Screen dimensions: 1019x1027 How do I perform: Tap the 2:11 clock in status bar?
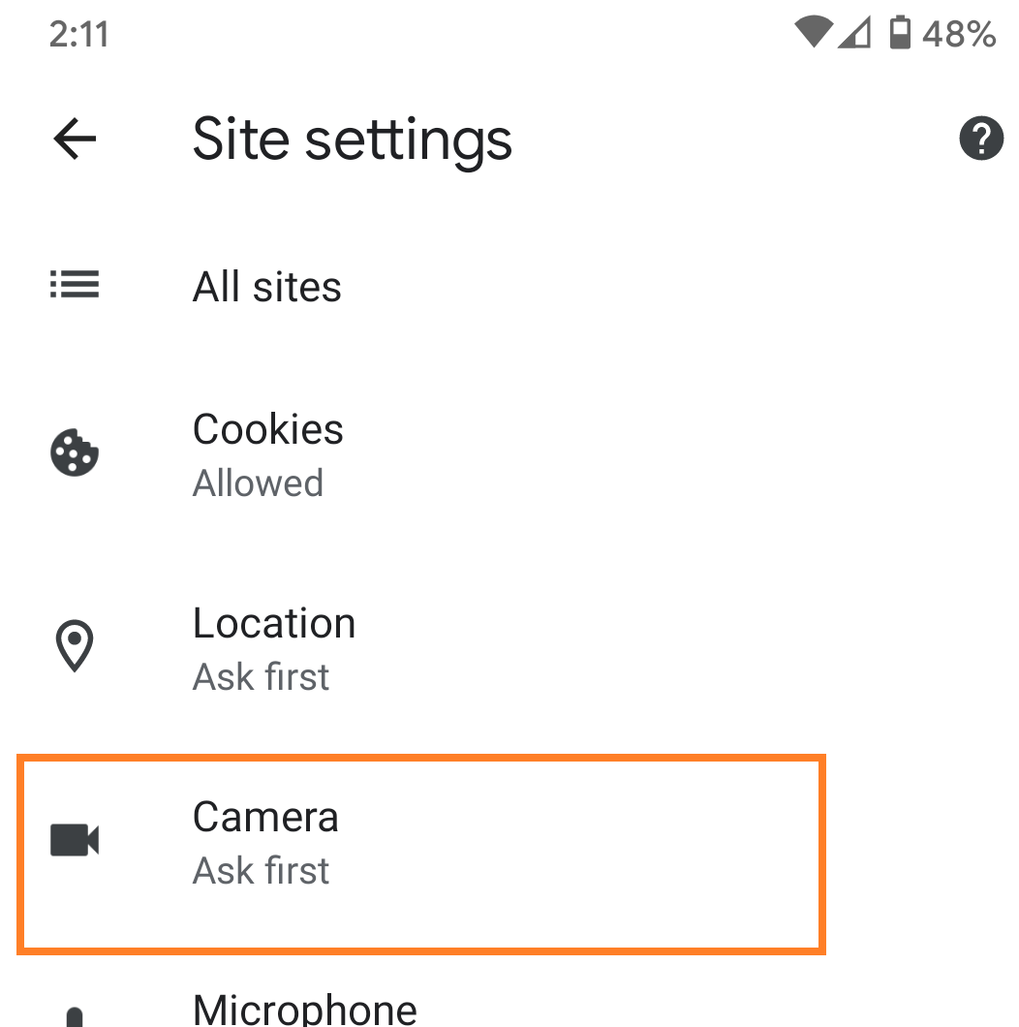point(78,34)
